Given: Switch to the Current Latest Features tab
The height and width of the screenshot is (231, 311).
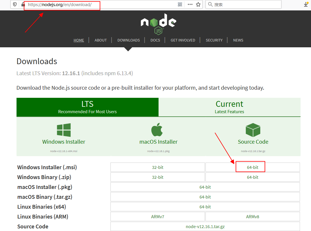Looking at the screenshot, I should (x=229, y=107).
